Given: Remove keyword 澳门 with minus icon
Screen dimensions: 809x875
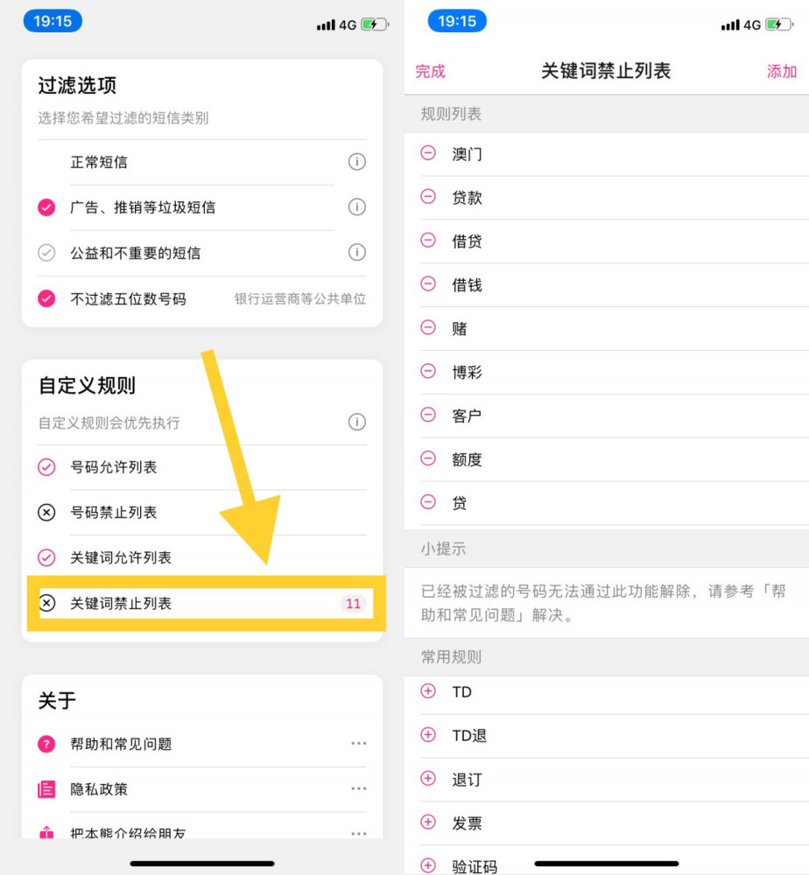Looking at the screenshot, I should [428, 153].
